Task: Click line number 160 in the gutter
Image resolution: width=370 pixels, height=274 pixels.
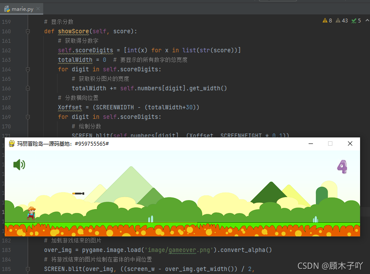Action: pos(6,32)
